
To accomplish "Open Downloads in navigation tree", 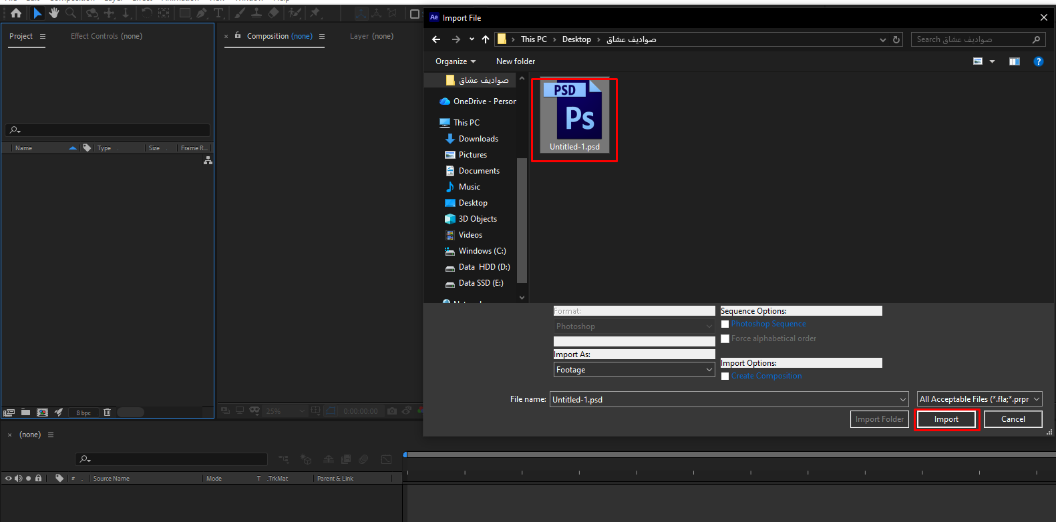I will coord(478,139).
